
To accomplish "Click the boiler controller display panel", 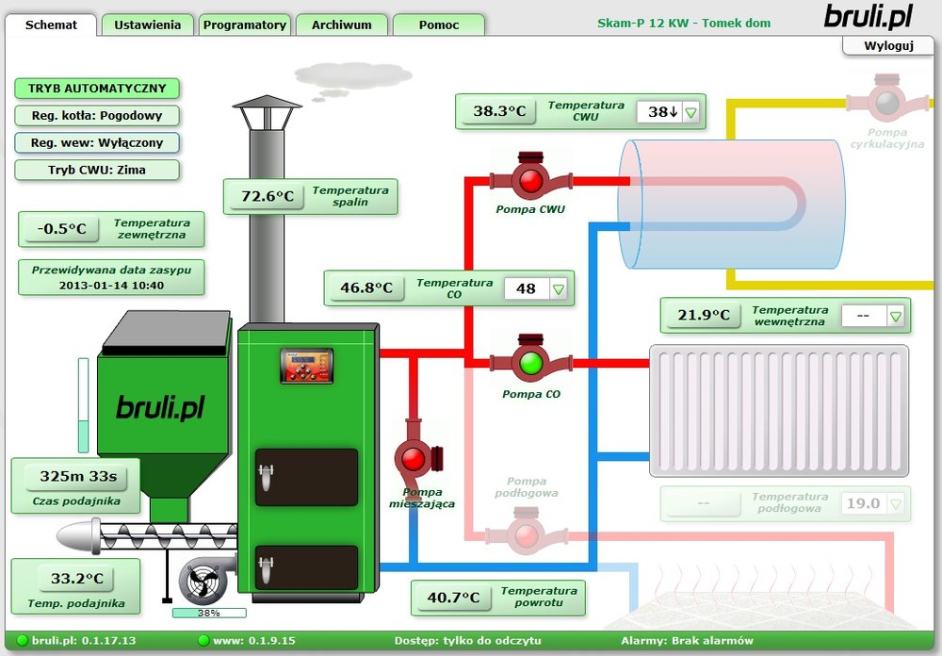I will click(306, 365).
